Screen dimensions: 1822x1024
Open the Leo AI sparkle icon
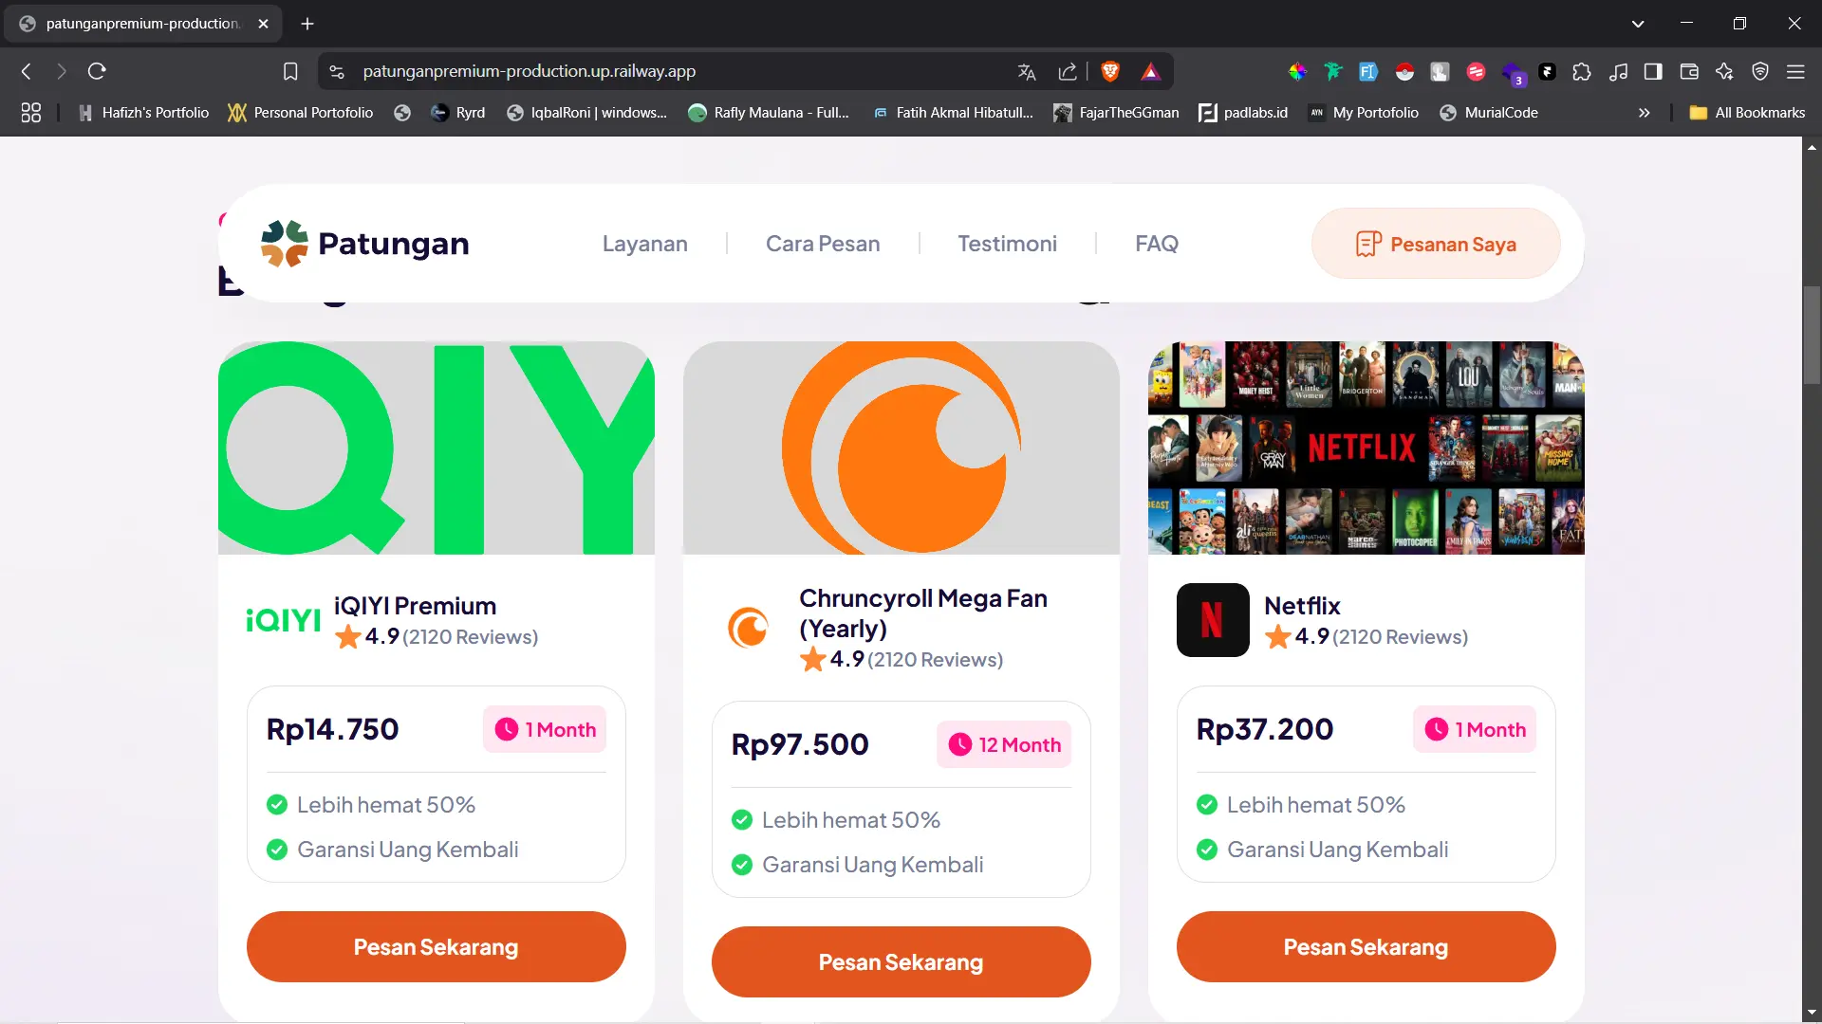(x=1724, y=71)
